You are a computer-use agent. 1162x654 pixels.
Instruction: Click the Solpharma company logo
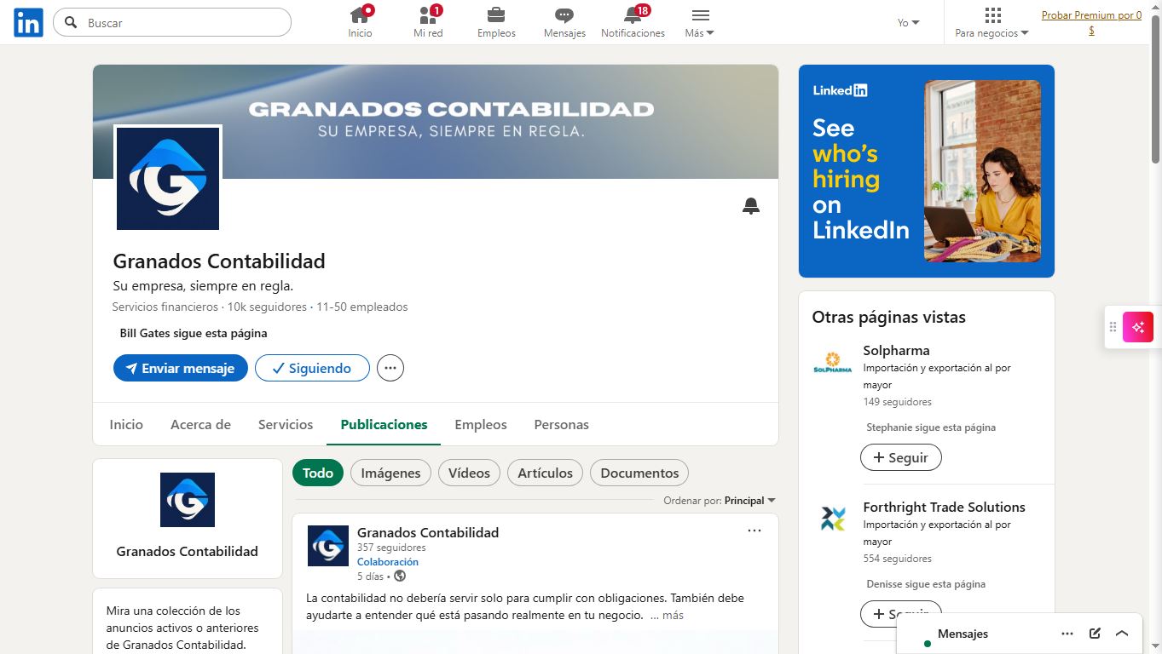tap(833, 363)
